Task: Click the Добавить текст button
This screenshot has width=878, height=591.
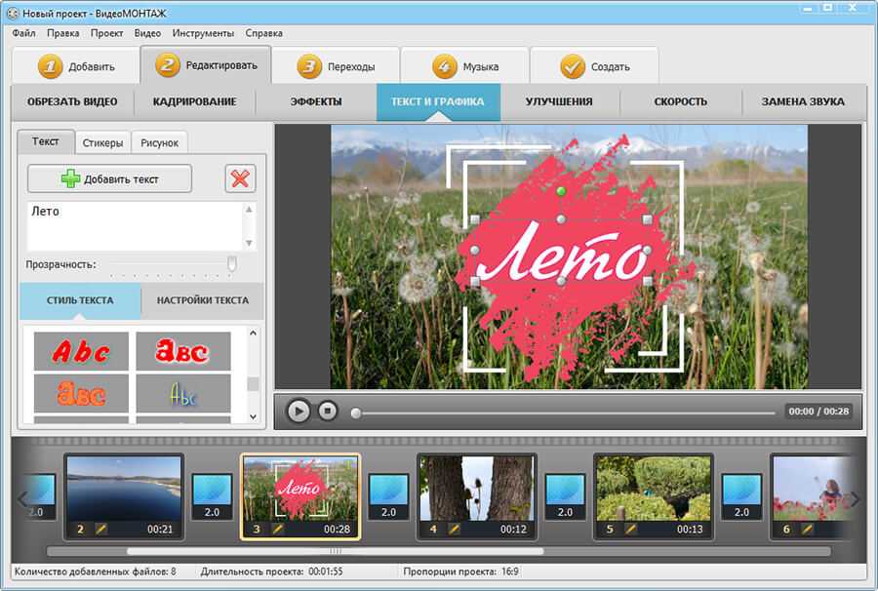Action: tap(109, 178)
